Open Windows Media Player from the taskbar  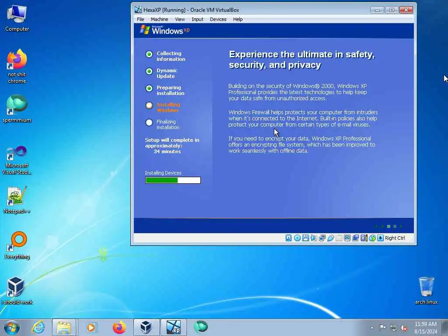point(91,327)
